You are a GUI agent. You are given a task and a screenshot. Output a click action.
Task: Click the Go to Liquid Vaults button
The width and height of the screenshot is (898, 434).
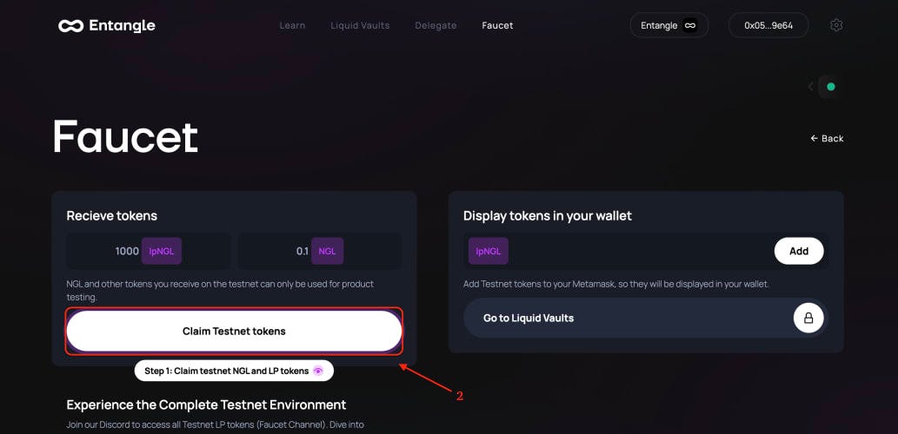tap(645, 318)
